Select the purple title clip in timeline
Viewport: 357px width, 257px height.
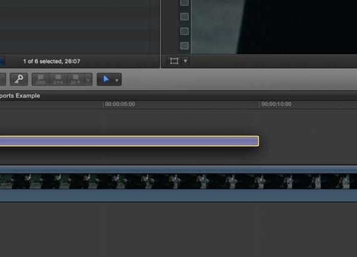[129, 141]
